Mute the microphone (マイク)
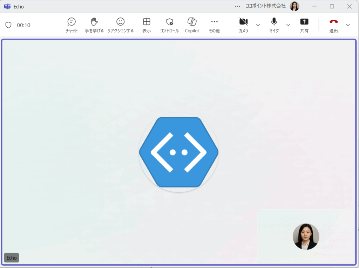The height and width of the screenshot is (268, 359). point(274,25)
